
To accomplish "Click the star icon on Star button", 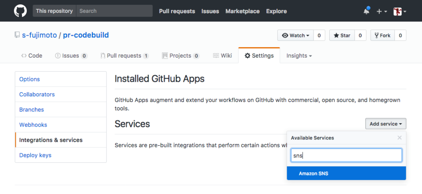I will pyautogui.click(x=336, y=35).
